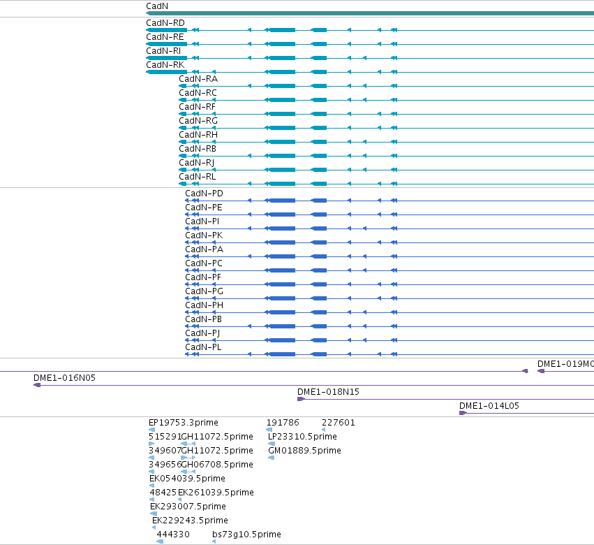594x545 pixels.
Task: Select the CadN-RD transcript label
Action: [165, 23]
